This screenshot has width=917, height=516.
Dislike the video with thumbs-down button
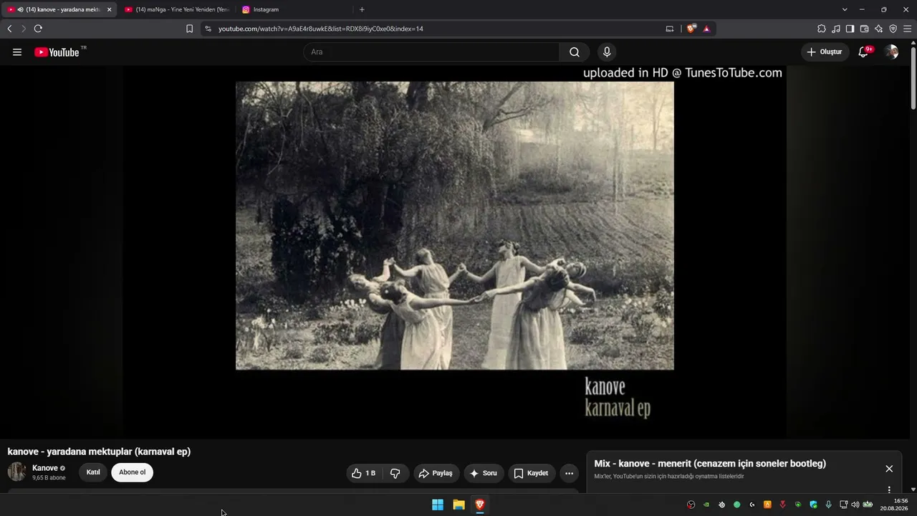pos(395,473)
